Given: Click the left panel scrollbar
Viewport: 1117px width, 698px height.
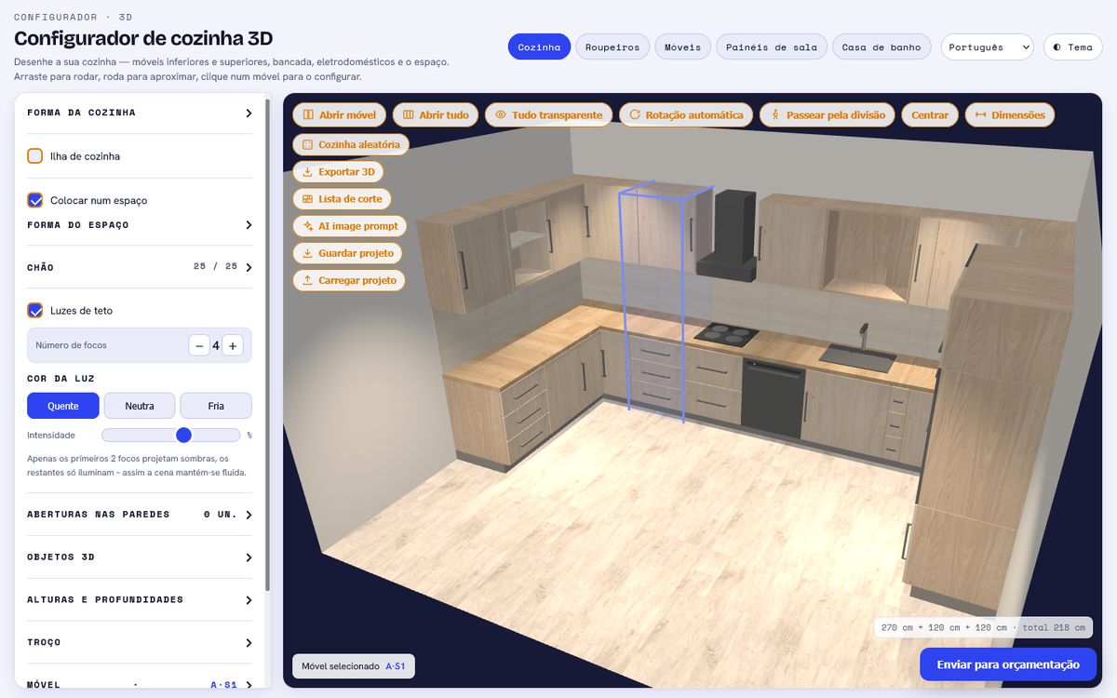Looking at the screenshot, I should coord(268,344).
